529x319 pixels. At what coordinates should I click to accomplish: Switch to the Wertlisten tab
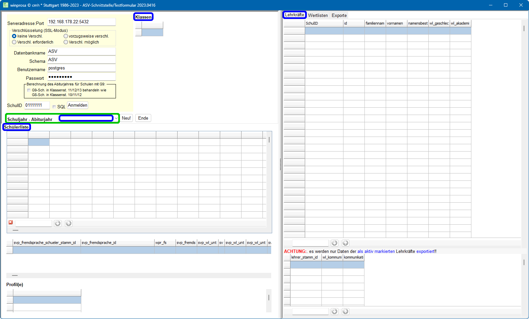click(x=318, y=15)
